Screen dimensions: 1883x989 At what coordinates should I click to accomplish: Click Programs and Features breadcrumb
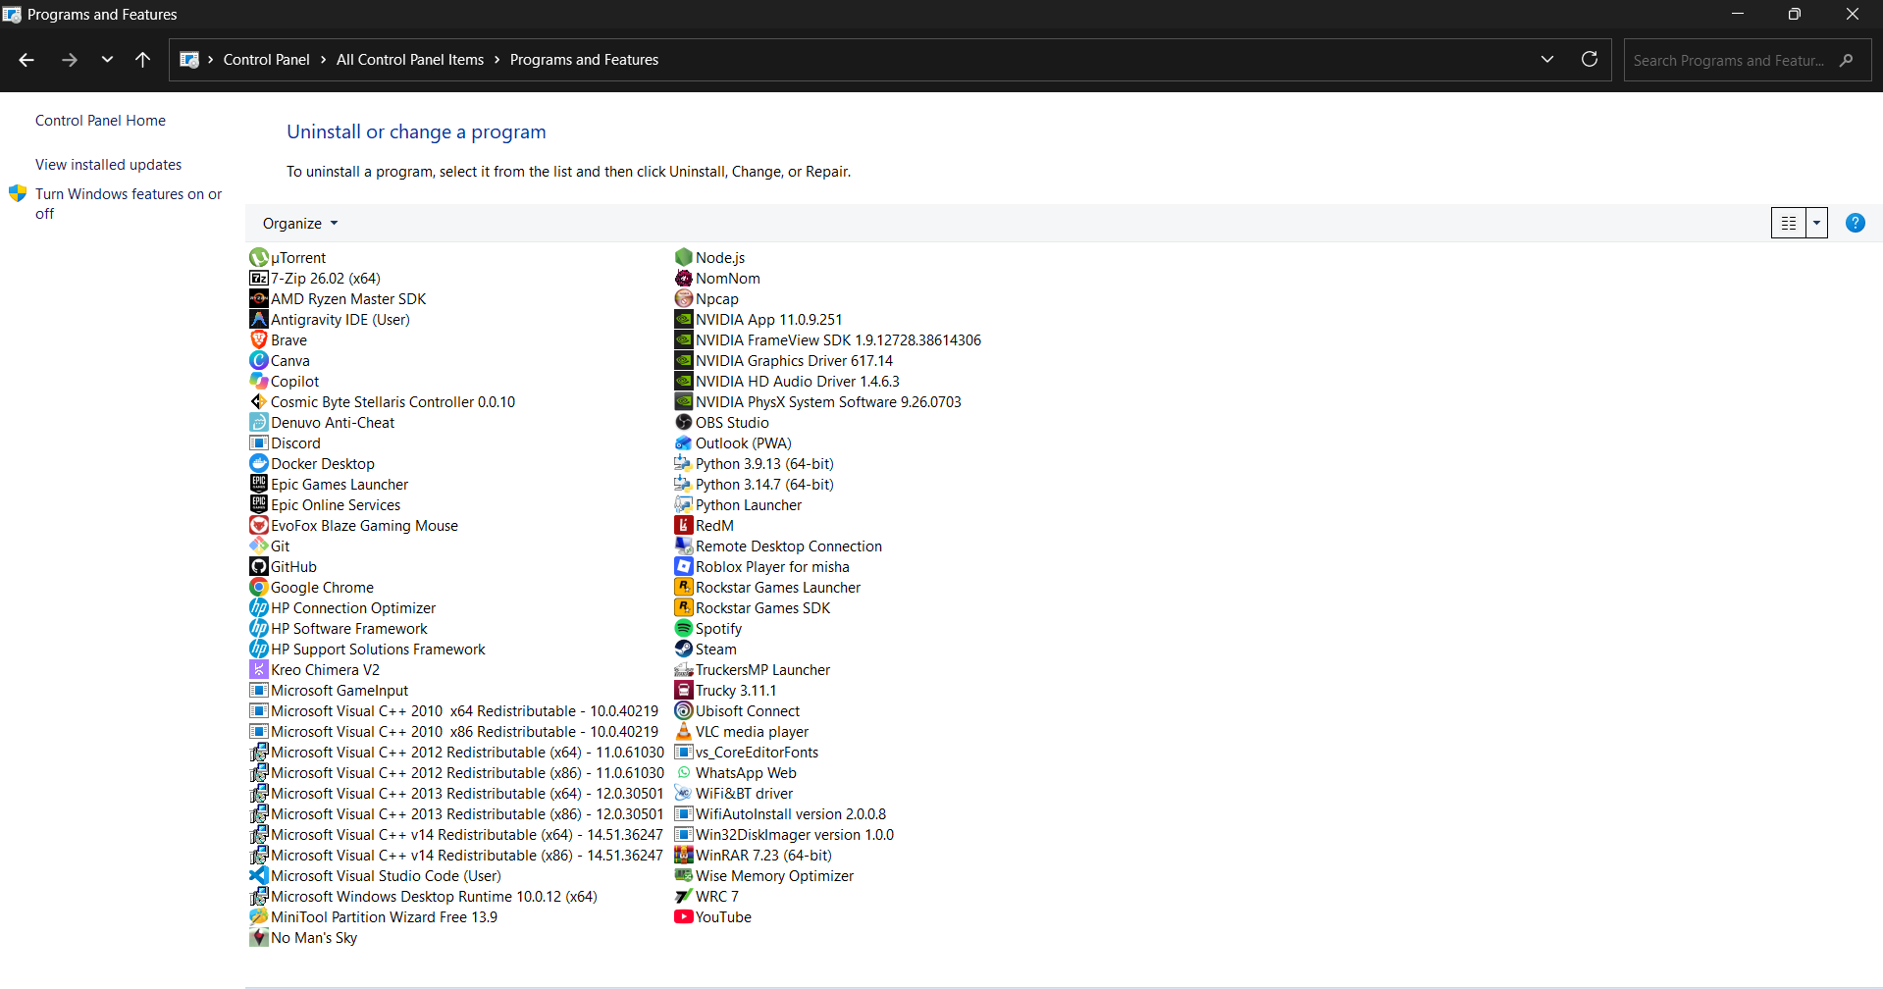coord(584,60)
